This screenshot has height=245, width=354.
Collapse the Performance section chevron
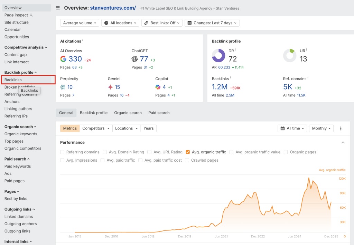(343, 142)
